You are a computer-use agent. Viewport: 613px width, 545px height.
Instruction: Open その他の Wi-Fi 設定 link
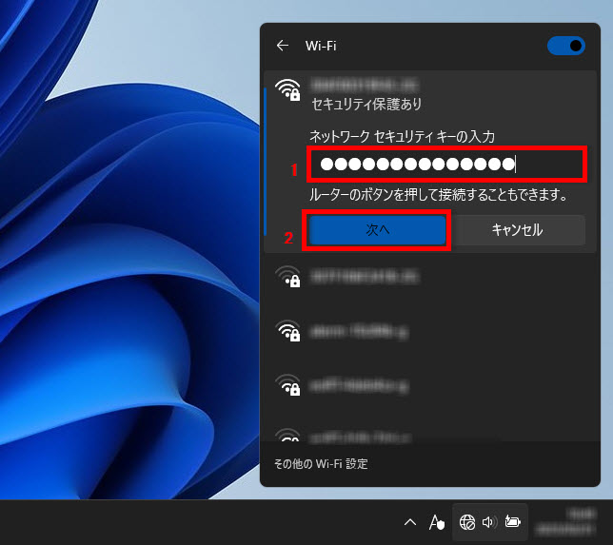321,464
